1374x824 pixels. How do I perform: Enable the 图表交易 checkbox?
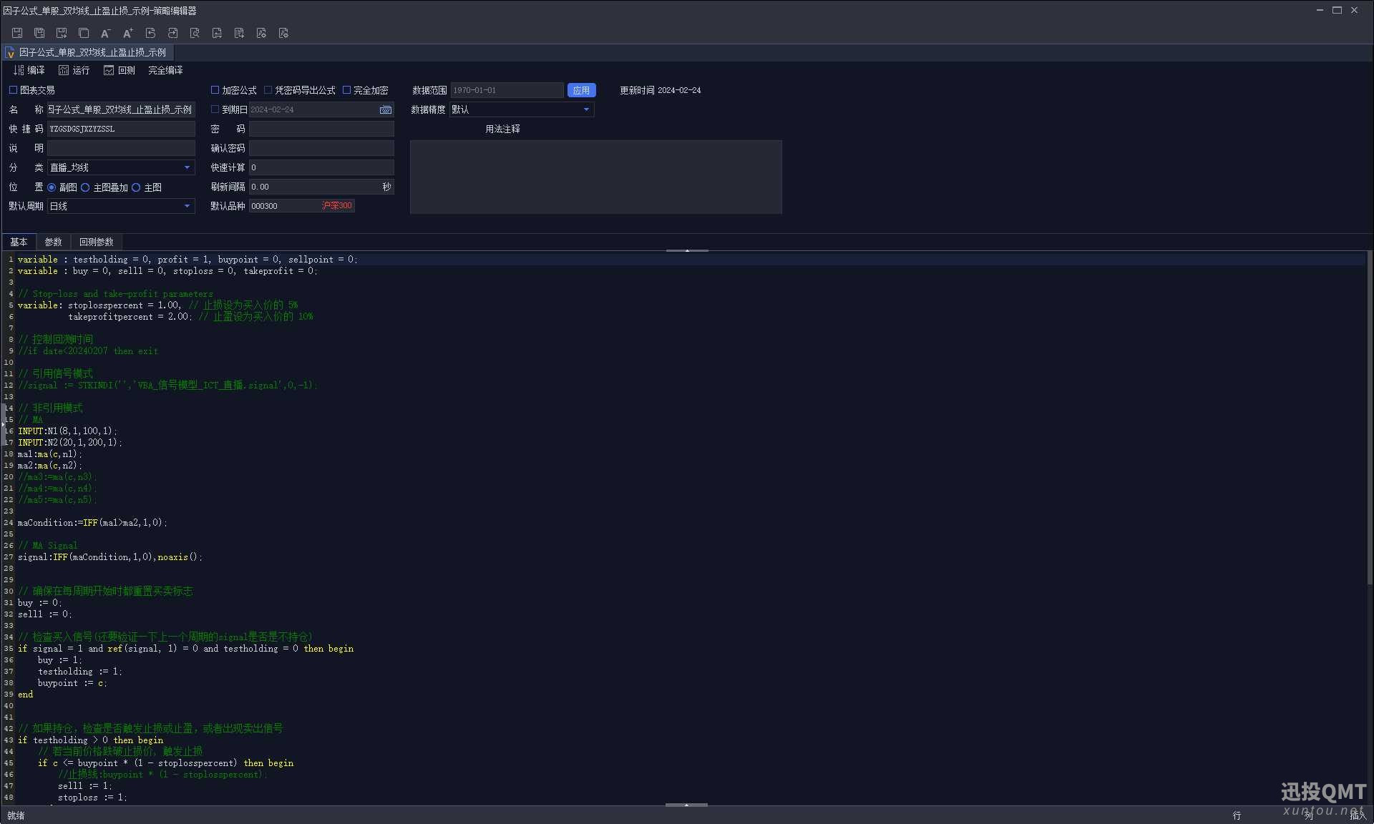(x=13, y=90)
